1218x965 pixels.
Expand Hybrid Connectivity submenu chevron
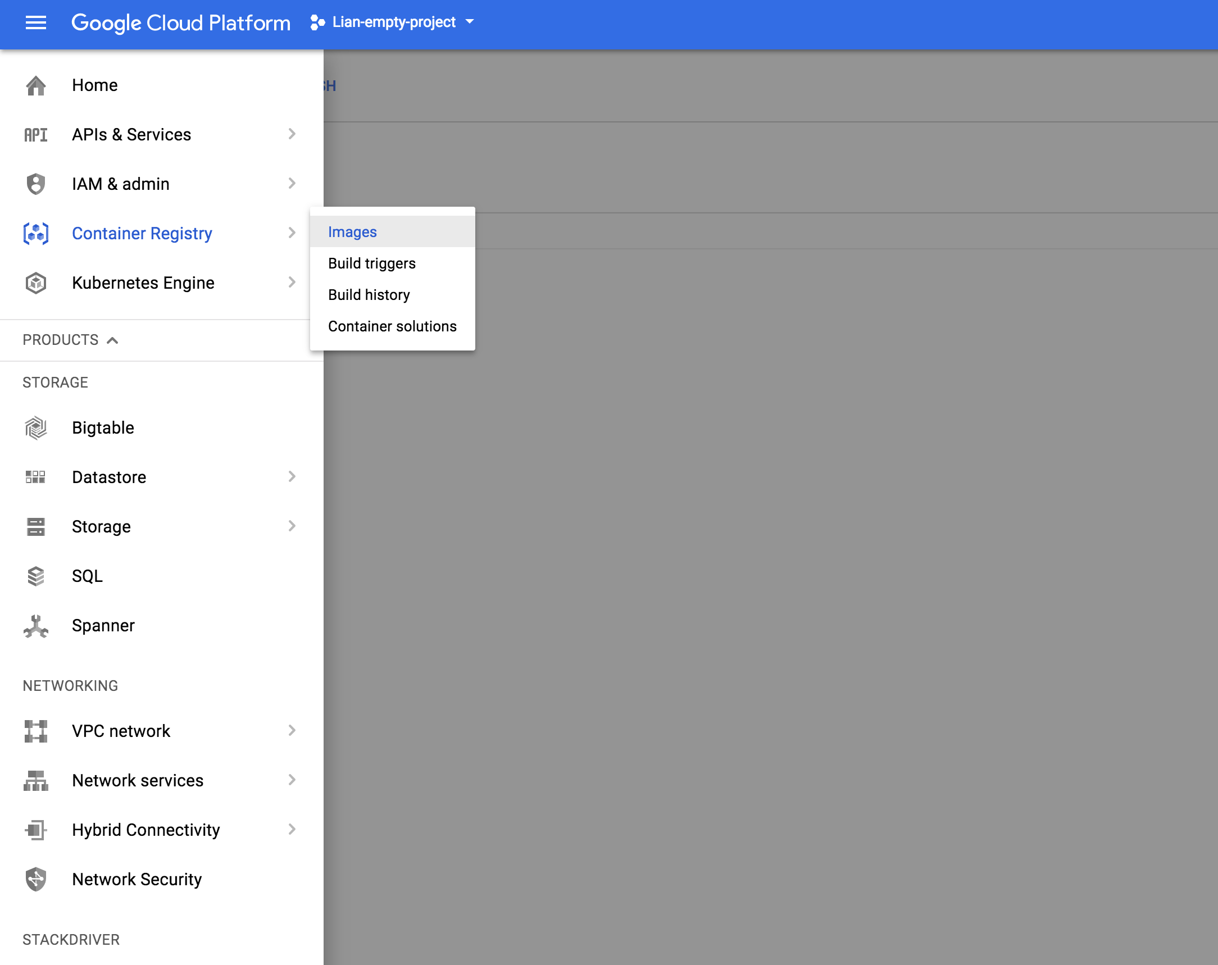(292, 830)
